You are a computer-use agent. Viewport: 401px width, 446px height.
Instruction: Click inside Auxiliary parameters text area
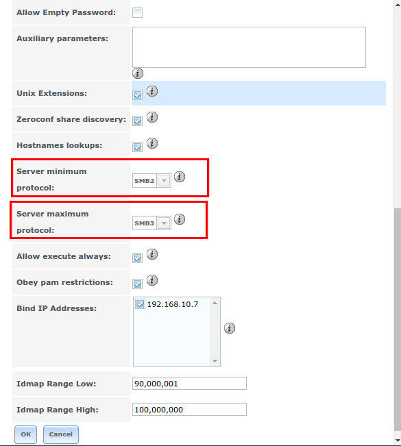tap(249, 47)
